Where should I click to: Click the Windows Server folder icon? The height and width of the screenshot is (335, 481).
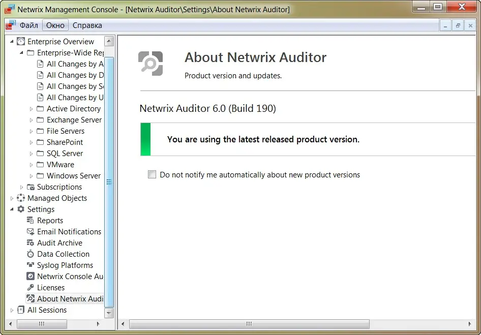40,176
